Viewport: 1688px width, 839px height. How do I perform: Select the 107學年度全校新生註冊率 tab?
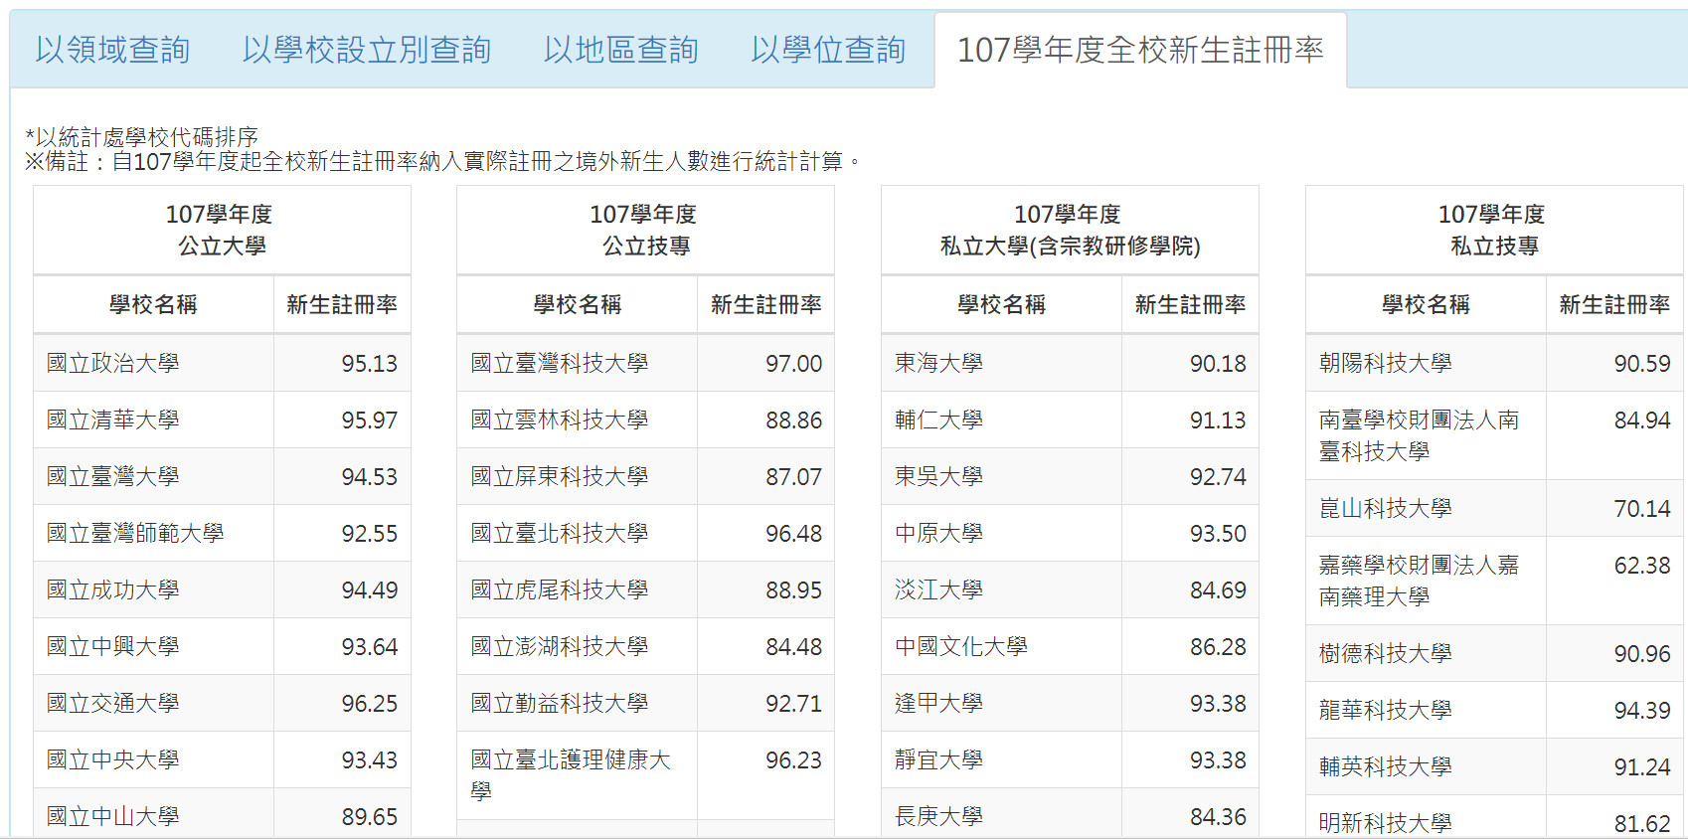click(x=1140, y=50)
